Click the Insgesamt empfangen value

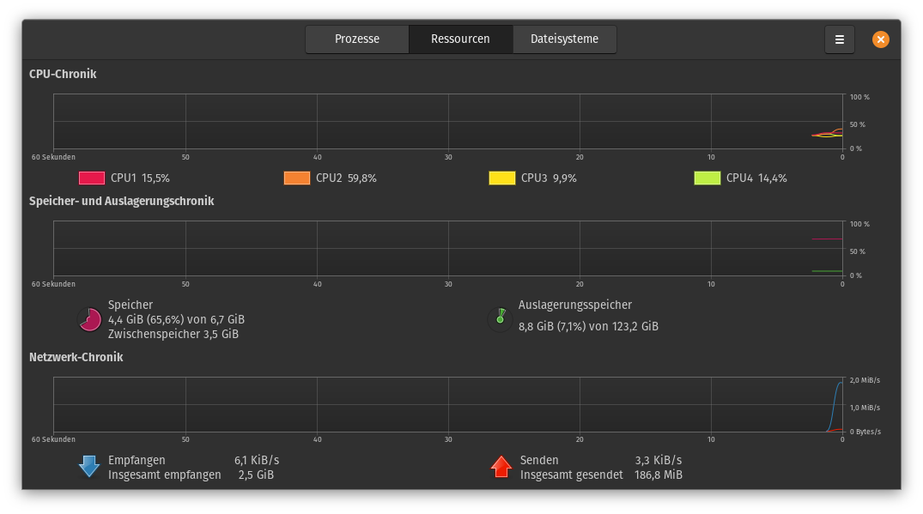(x=256, y=475)
